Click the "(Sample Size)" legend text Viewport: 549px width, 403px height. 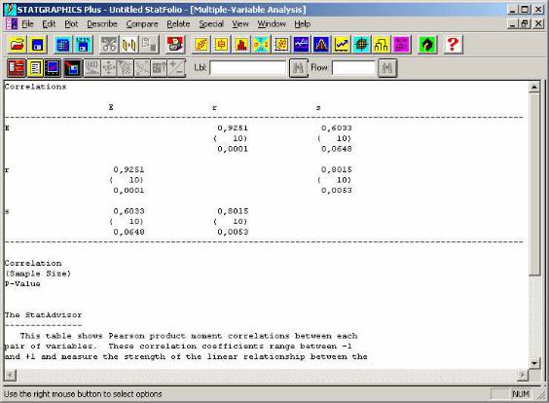(38, 274)
